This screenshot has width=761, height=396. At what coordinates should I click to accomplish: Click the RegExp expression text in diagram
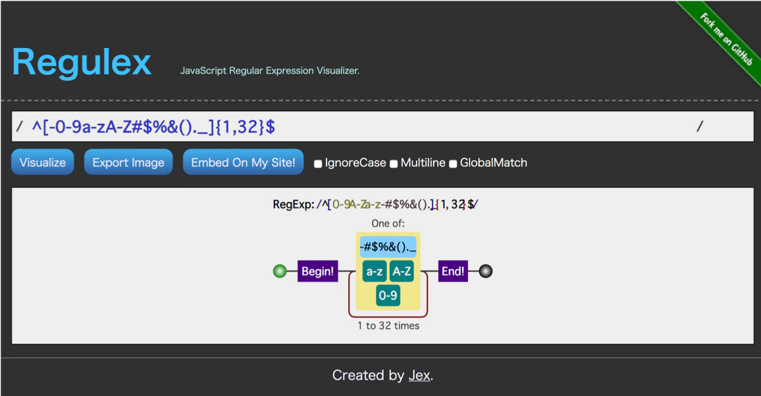[x=375, y=205]
